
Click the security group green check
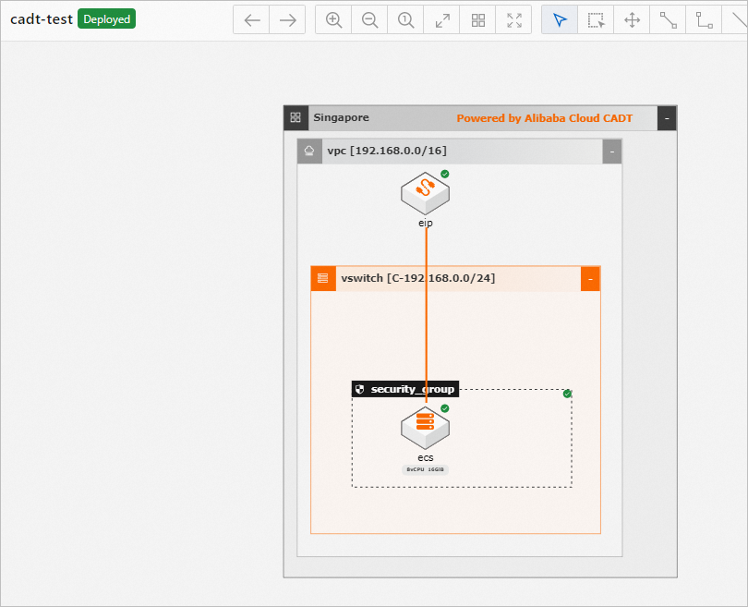[x=567, y=394]
